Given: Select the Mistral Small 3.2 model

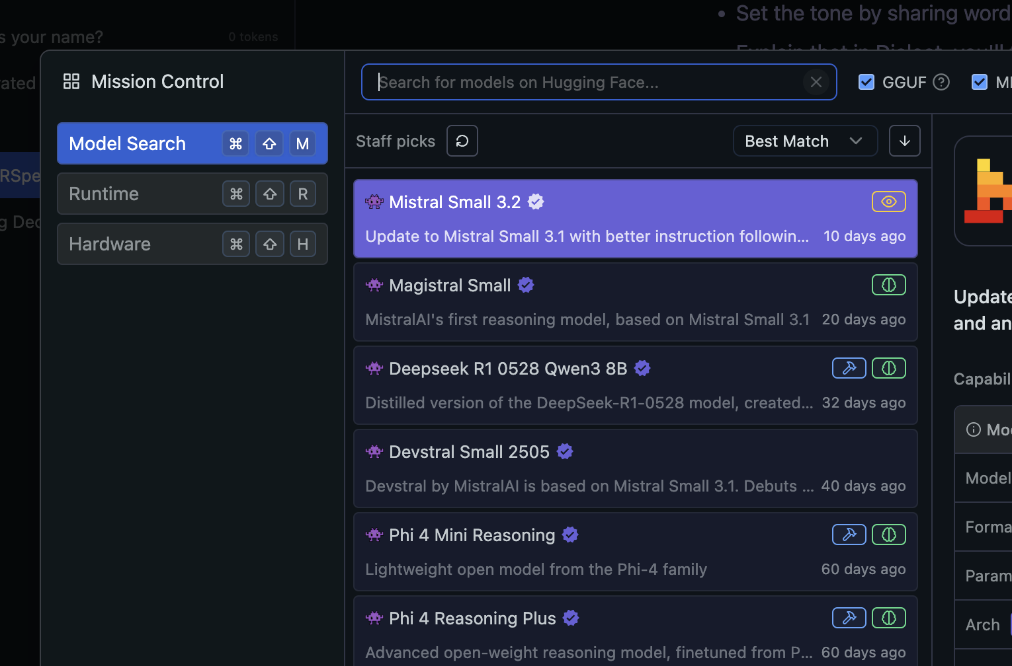Looking at the screenshot, I should pyautogui.click(x=636, y=219).
